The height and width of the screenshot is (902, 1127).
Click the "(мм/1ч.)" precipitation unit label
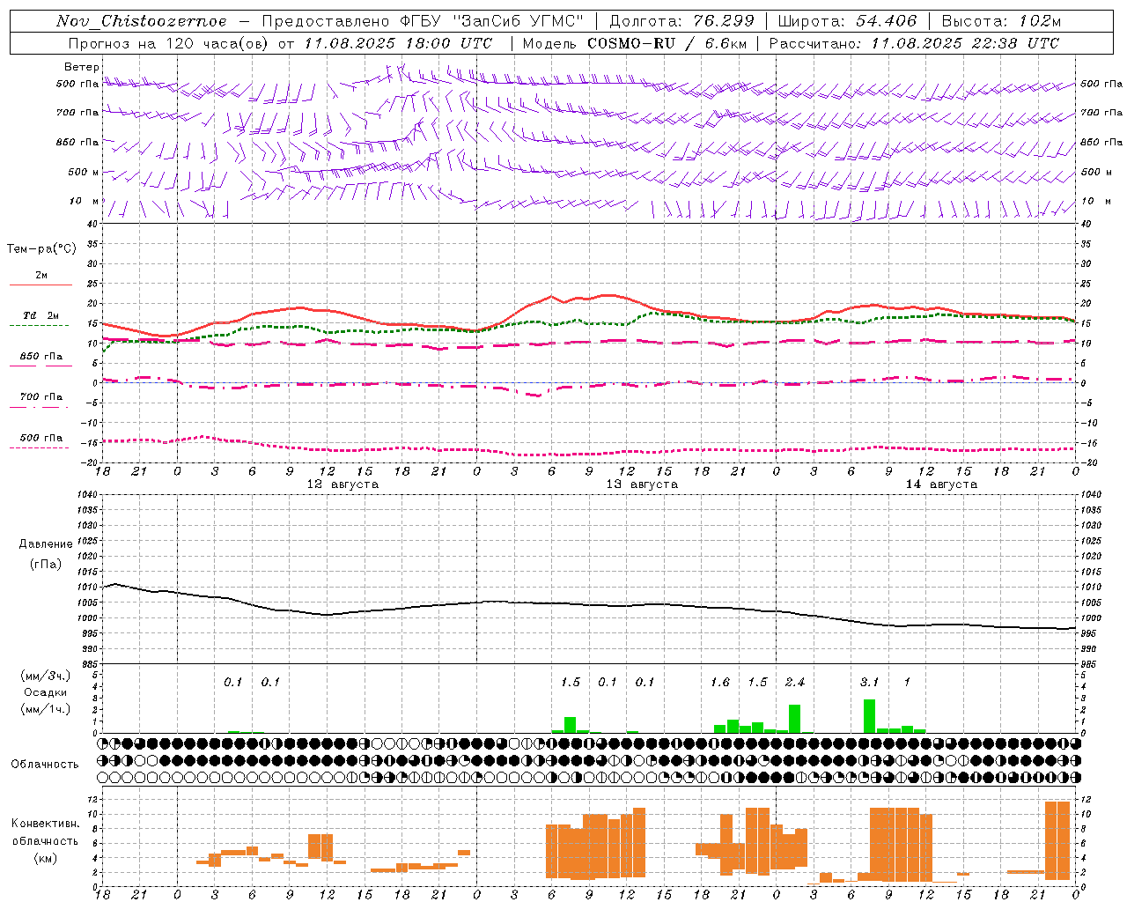(45, 709)
